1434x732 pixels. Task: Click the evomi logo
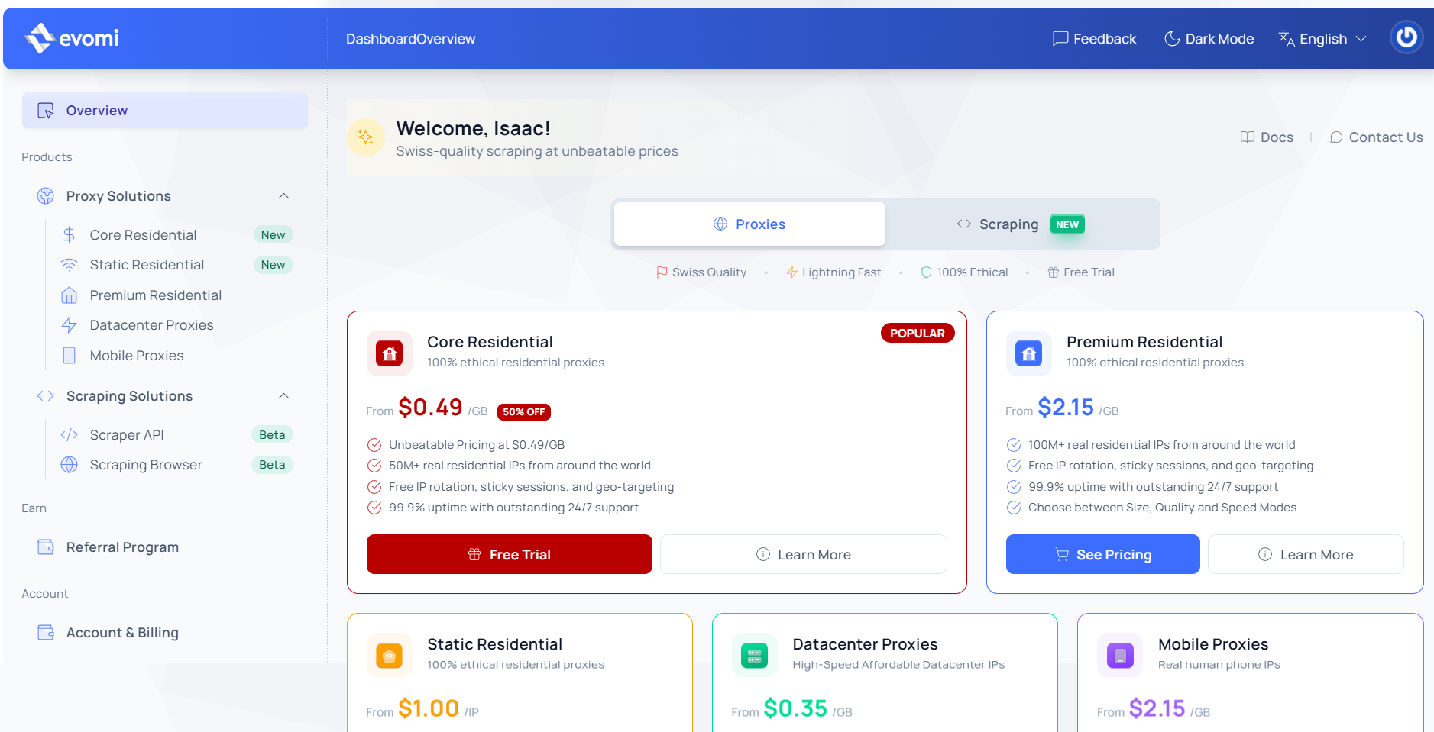click(71, 38)
